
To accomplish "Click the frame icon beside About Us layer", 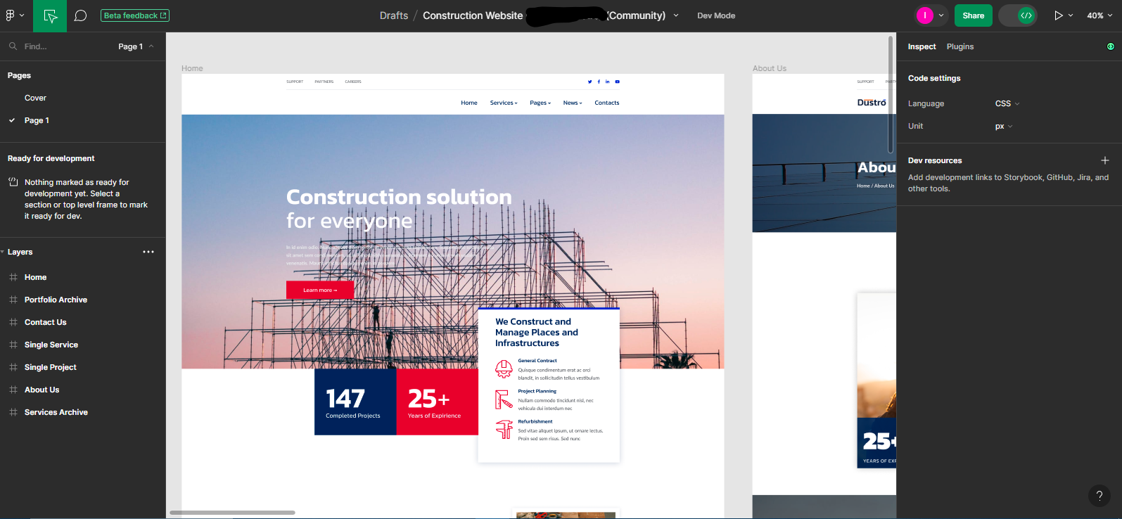I will (x=13, y=390).
